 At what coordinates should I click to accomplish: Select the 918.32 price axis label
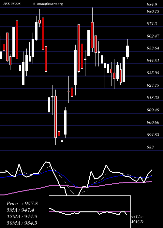[153, 98]
